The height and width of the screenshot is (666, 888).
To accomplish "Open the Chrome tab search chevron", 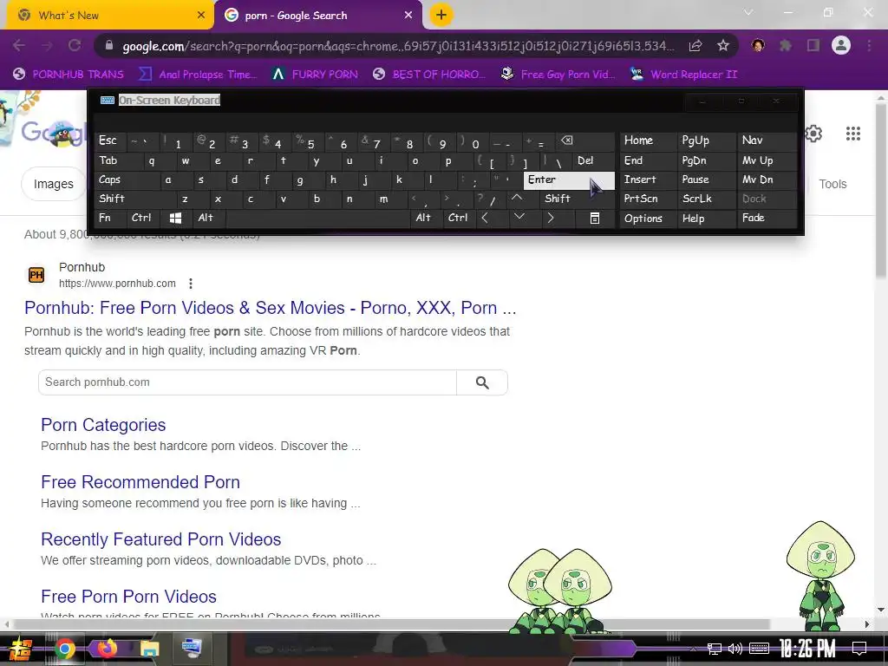I will (748, 12).
